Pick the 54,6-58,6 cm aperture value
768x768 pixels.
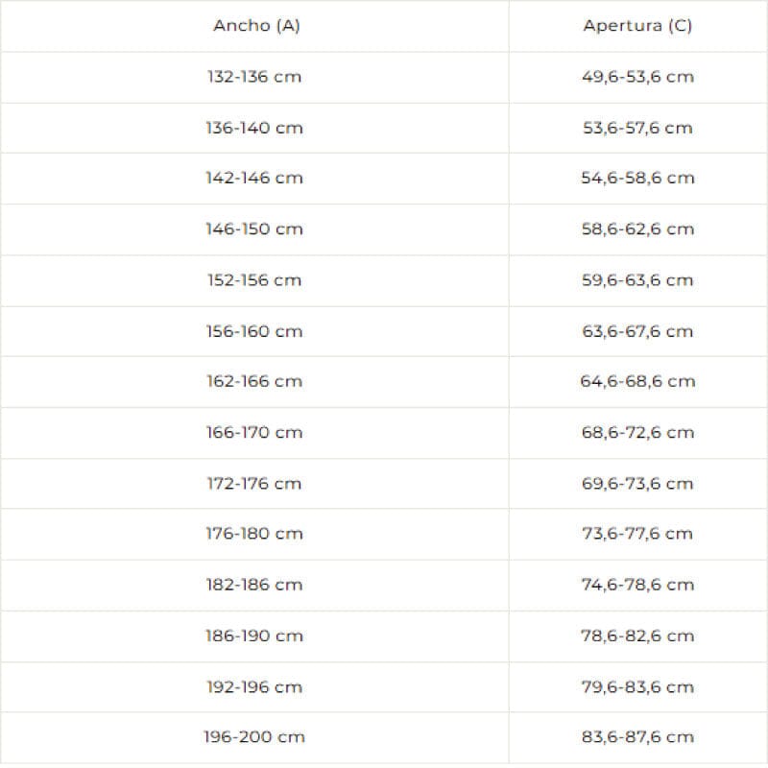click(x=637, y=179)
